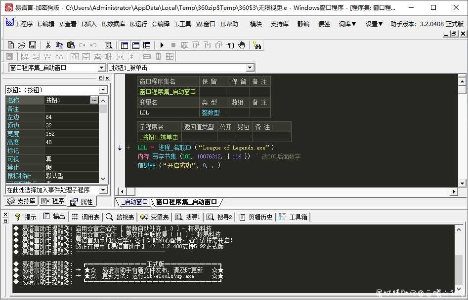Screen dimensions: 468x300
Task: Open the F.程序 menu
Action: pos(25,24)
